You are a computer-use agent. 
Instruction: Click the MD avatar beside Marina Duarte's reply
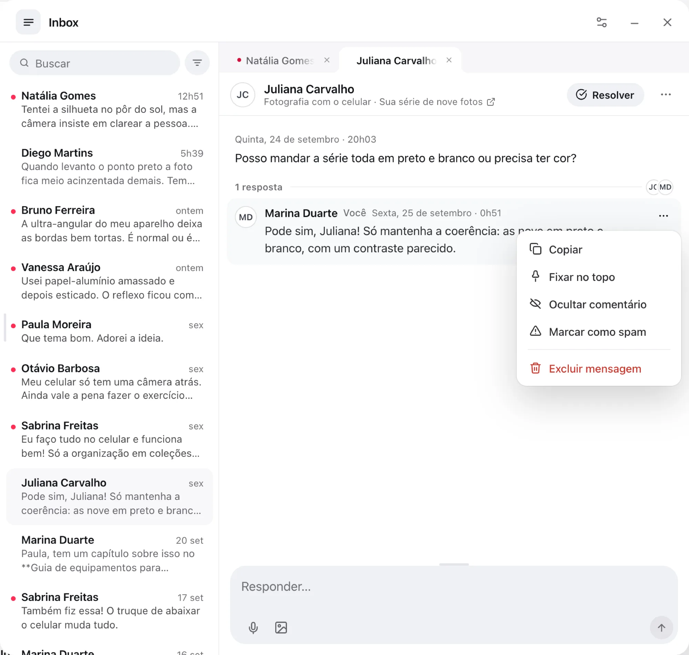pos(246,217)
